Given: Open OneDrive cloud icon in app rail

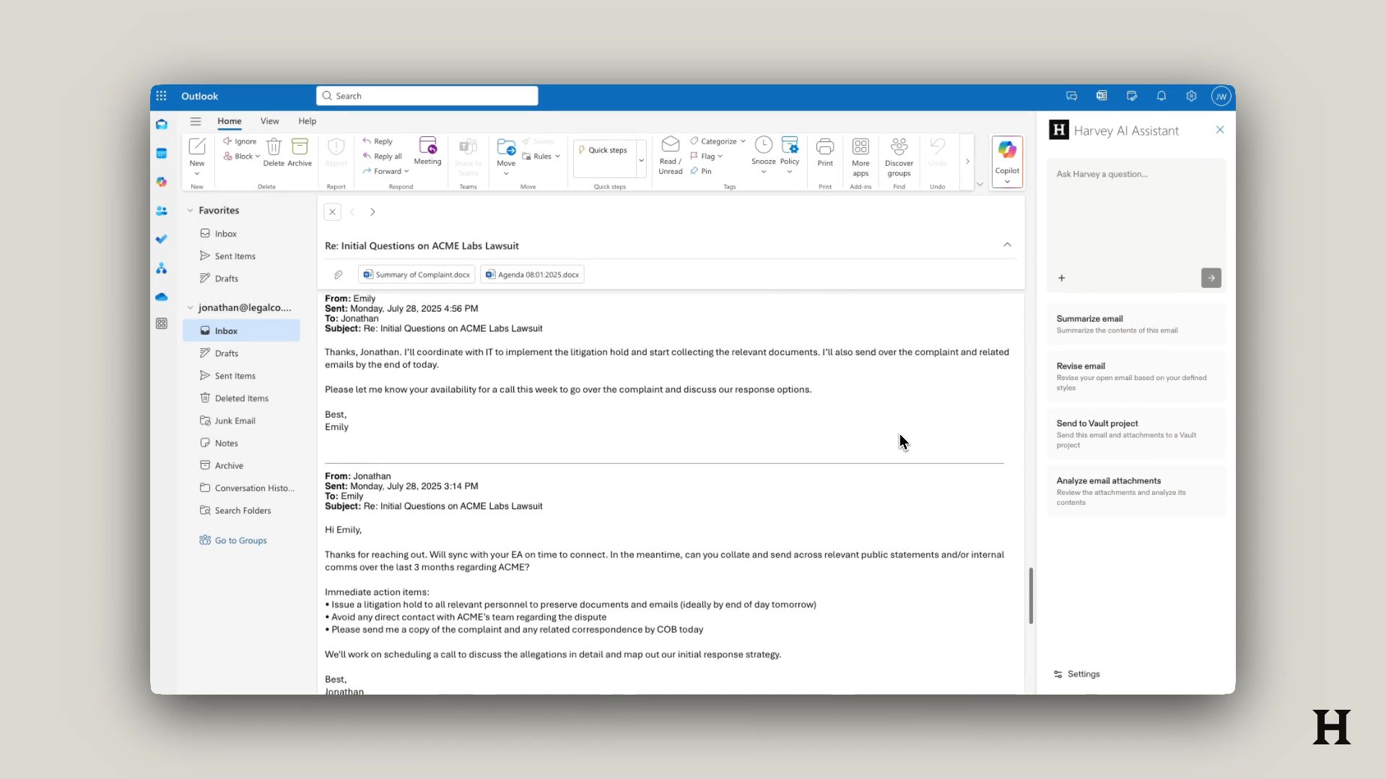Looking at the screenshot, I should click(162, 297).
